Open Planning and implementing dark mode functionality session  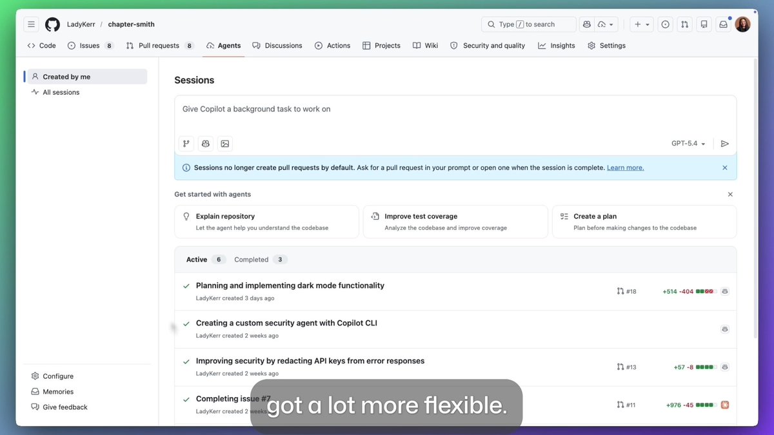290,285
